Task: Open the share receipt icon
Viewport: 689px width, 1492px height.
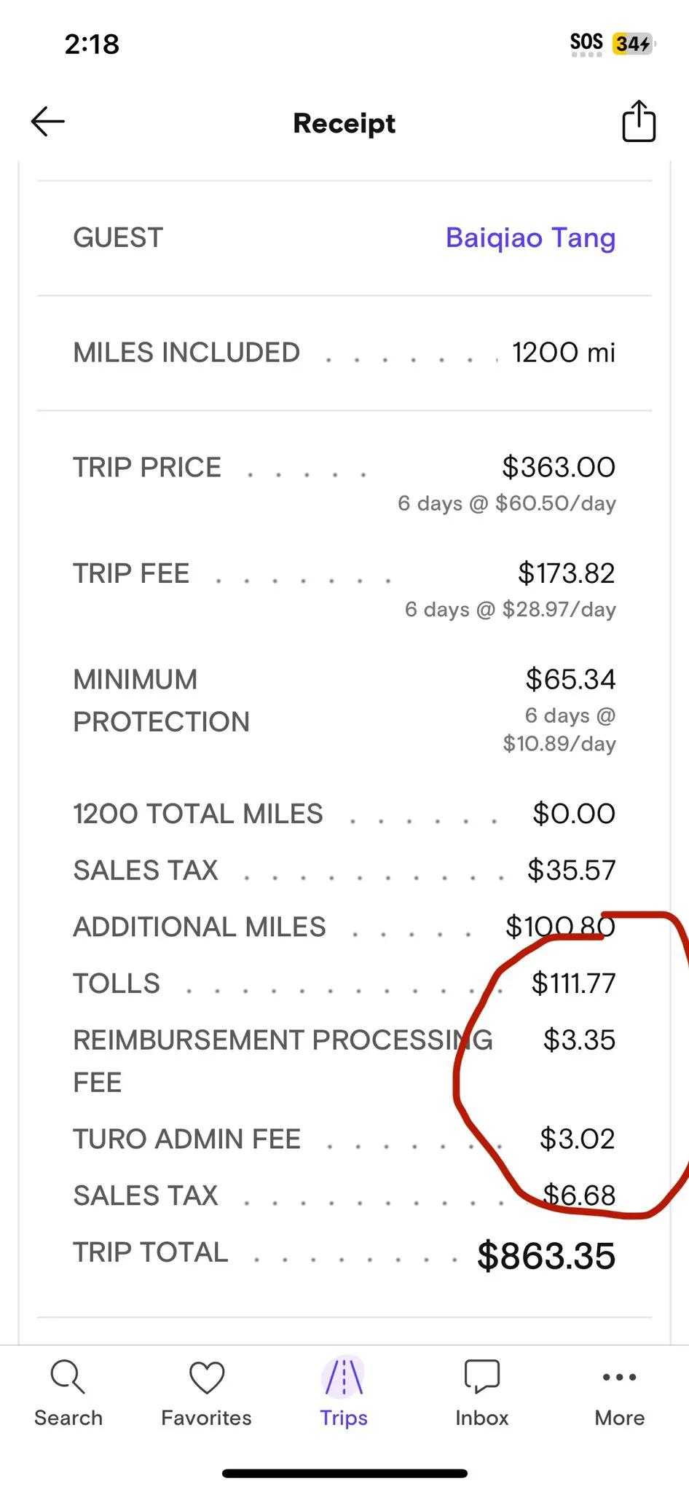Action: 639,121
